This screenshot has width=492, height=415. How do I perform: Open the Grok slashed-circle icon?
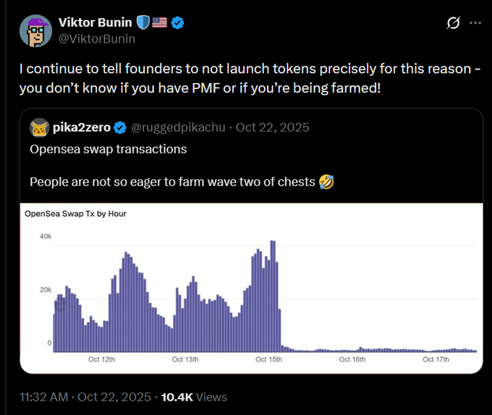[453, 23]
